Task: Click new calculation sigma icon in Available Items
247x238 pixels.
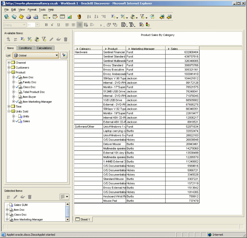Action: tap(22, 39)
